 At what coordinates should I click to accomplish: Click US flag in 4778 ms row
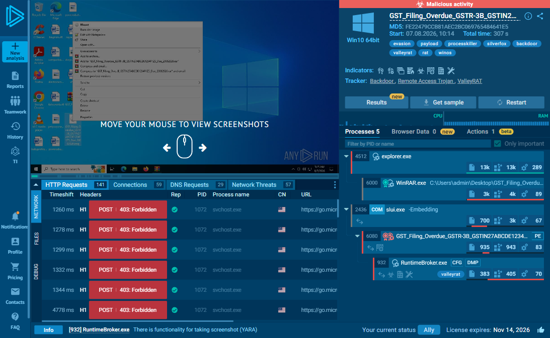coord(282,310)
